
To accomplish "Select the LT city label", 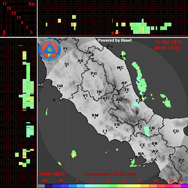I will click(x=105, y=131).
